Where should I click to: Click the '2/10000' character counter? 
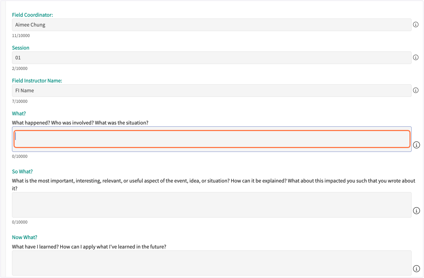coord(20,69)
